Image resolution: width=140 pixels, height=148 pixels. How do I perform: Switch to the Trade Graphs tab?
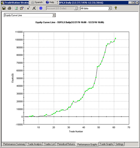[107, 144]
